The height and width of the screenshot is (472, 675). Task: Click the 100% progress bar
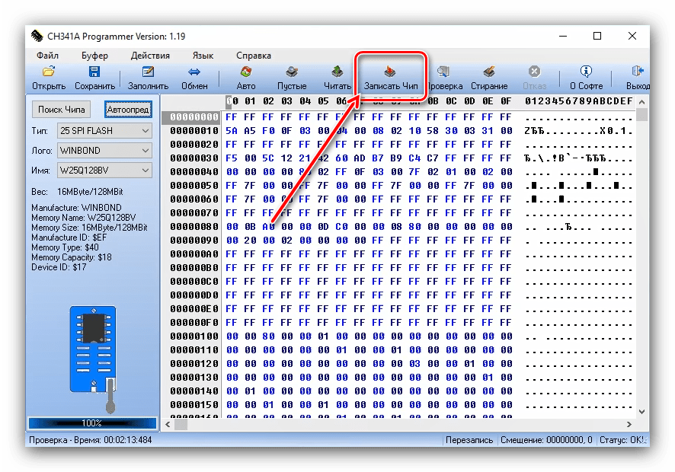[x=92, y=423]
